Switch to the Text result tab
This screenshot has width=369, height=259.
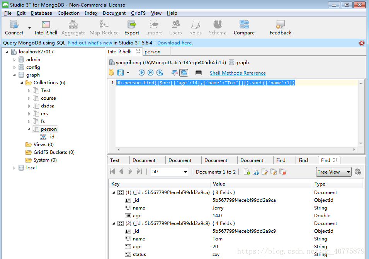pyautogui.click(x=115, y=160)
